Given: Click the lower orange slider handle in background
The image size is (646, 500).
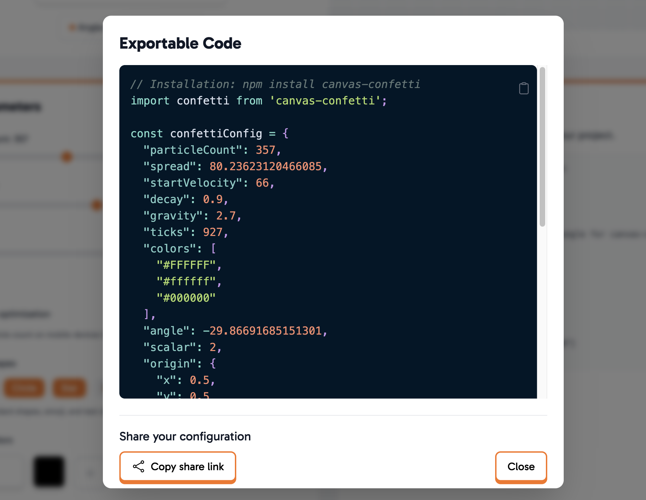Looking at the screenshot, I should click(x=97, y=205).
